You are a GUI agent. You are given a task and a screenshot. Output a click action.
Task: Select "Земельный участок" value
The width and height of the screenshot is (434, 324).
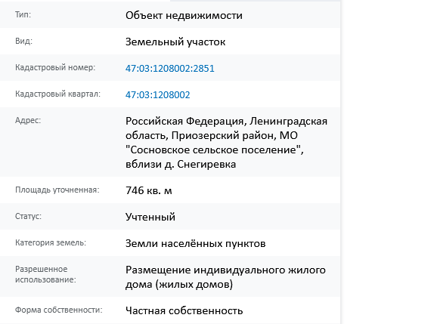pyautogui.click(x=175, y=42)
